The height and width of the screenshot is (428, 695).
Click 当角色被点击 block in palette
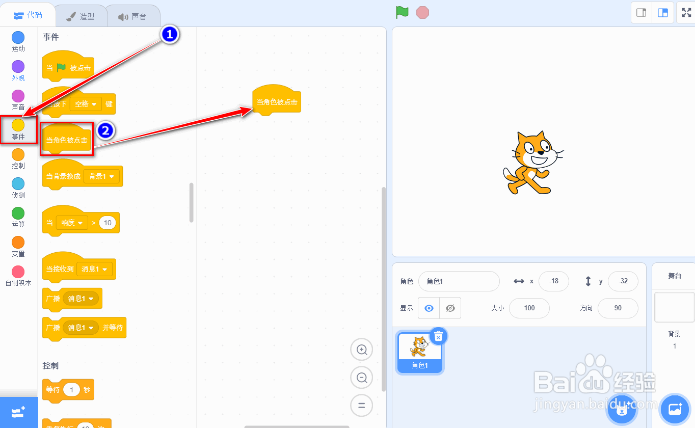pyautogui.click(x=67, y=139)
